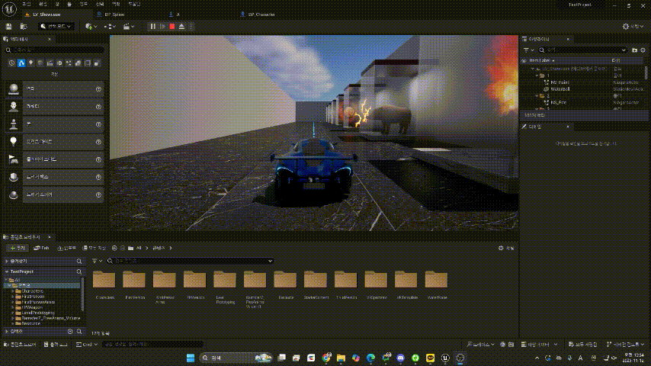Expand the Favorites section

pyautogui.click(x=7, y=261)
